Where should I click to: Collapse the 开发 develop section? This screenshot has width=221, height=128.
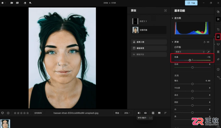[x=173, y=42]
